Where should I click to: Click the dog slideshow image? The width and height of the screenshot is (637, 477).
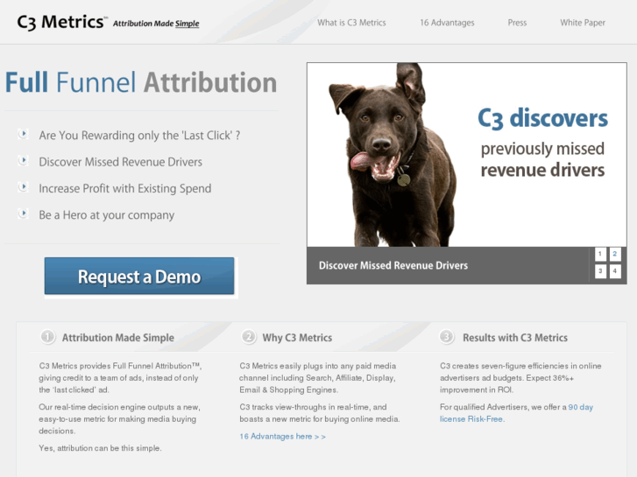click(467, 155)
